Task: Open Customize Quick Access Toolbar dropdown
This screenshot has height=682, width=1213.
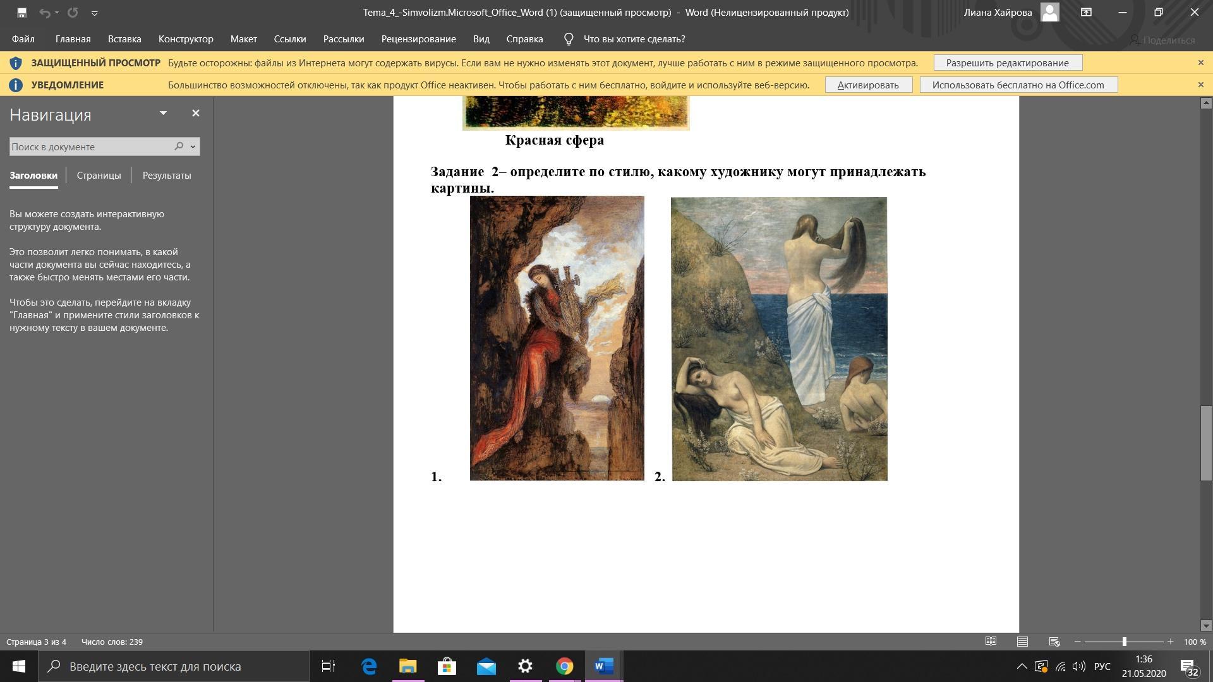Action: tap(94, 13)
